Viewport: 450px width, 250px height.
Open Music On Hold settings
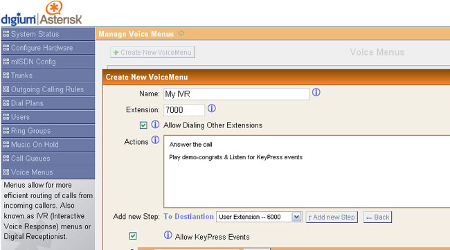tap(48, 144)
